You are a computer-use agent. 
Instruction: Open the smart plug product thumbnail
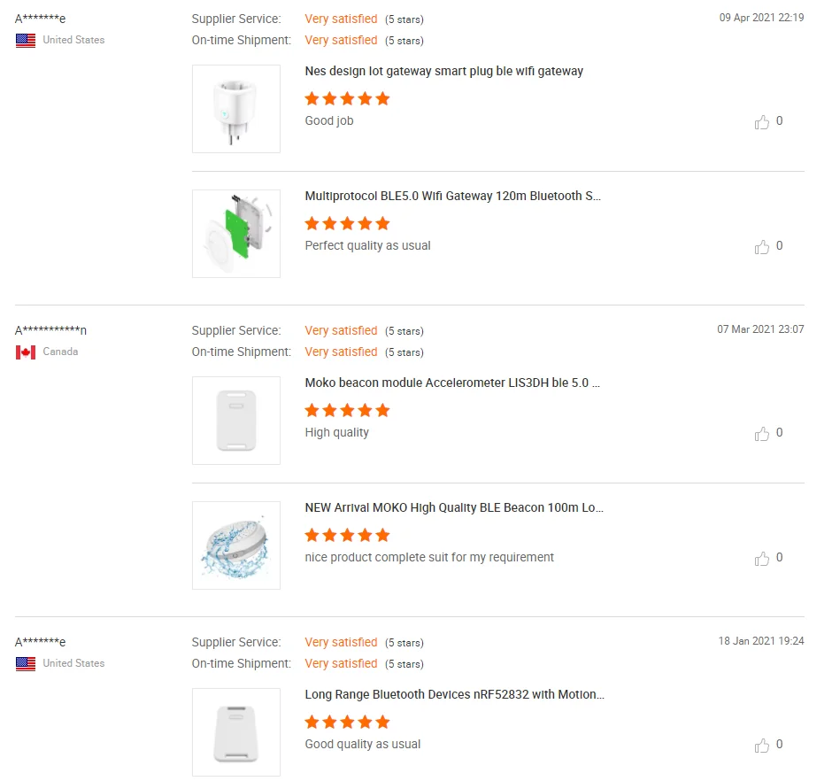point(236,109)
